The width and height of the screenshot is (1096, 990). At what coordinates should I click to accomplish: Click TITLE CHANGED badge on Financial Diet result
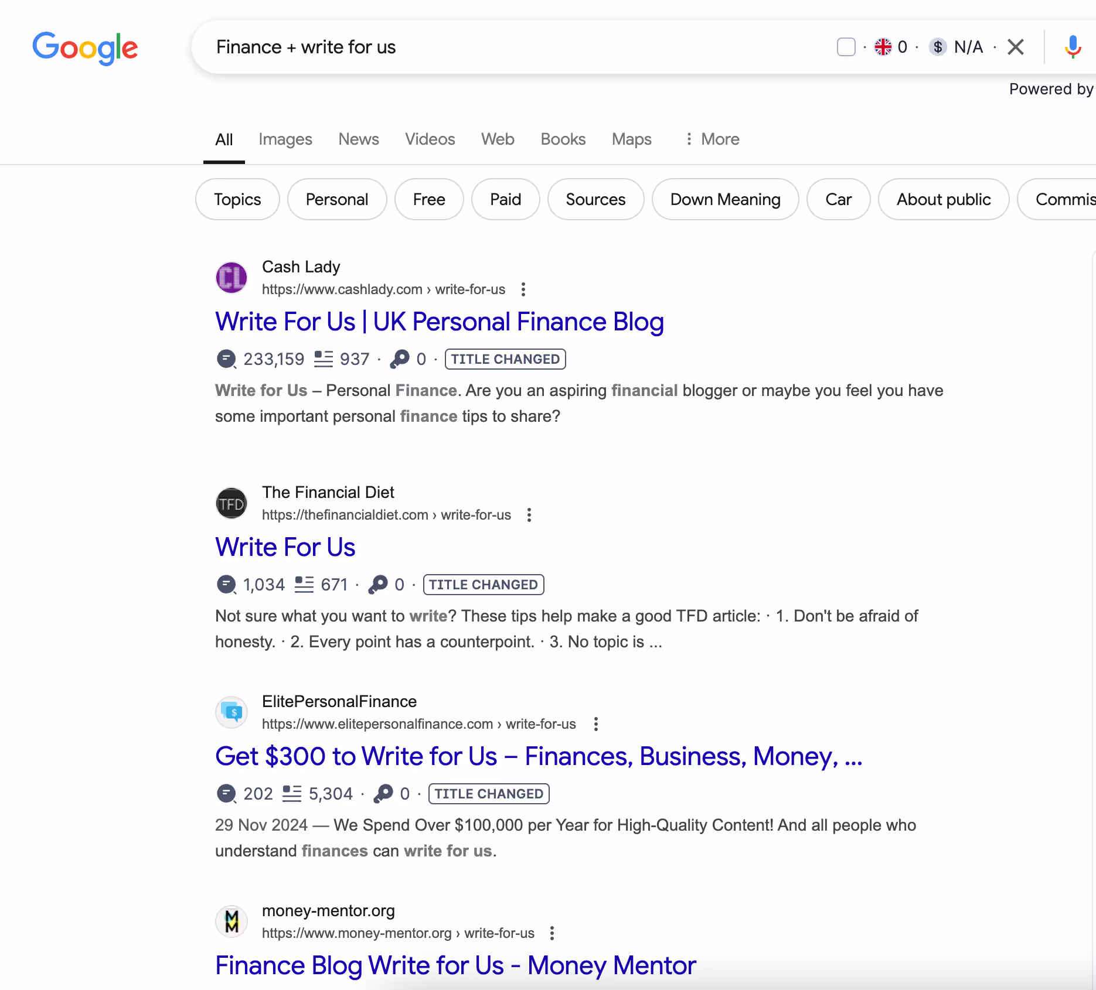484,585
